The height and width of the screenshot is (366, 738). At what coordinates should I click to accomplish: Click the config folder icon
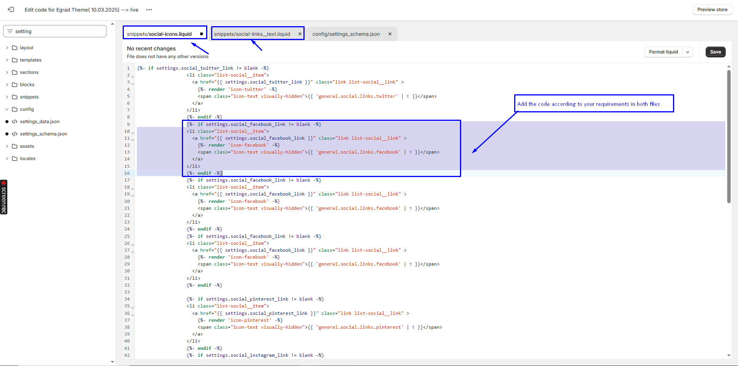pos(15,109)
